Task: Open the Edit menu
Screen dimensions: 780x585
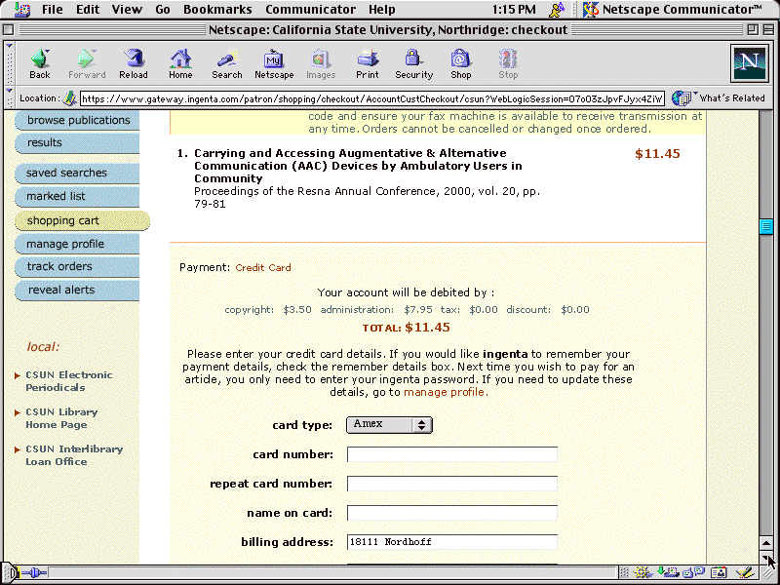Action: [x=88, y=9]
